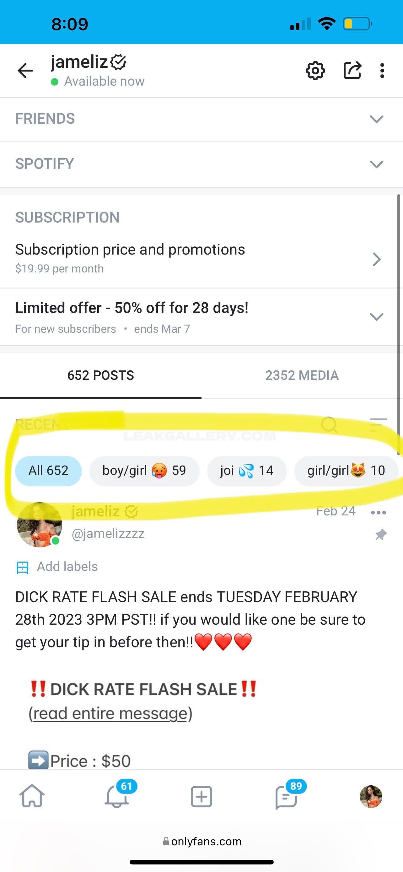403x872 pixels.
Task: Tap the profile avatar in bottom bar
Action: pyautogui.click(x=371, y=796)
